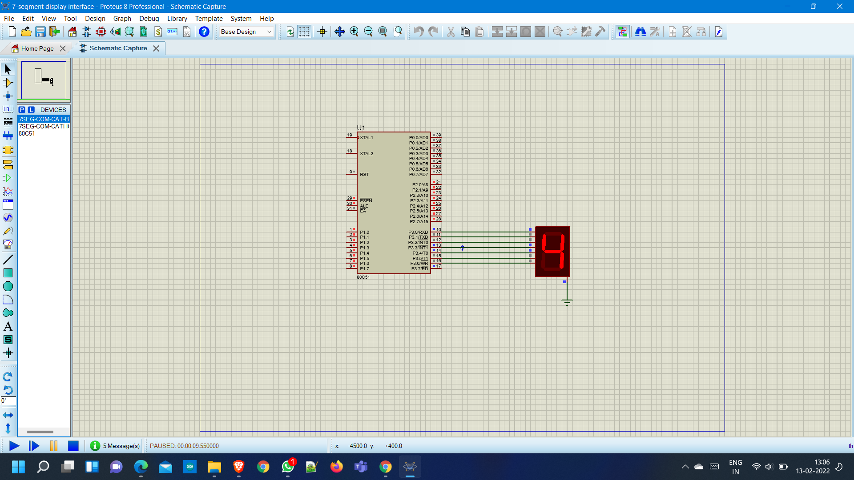
Task: Select the Graph mode tool
Action: pos(8,192)
